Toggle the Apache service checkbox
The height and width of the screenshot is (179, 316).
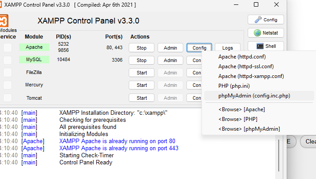pos(8,47)
